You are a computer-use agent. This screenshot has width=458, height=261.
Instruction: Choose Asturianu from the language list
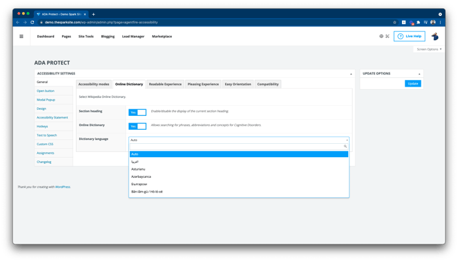(x=239, y=169)
